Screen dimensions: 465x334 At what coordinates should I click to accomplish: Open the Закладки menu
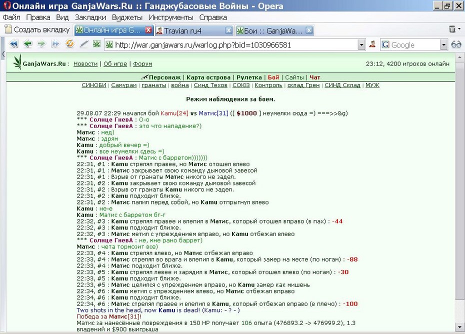coord(90,17)
